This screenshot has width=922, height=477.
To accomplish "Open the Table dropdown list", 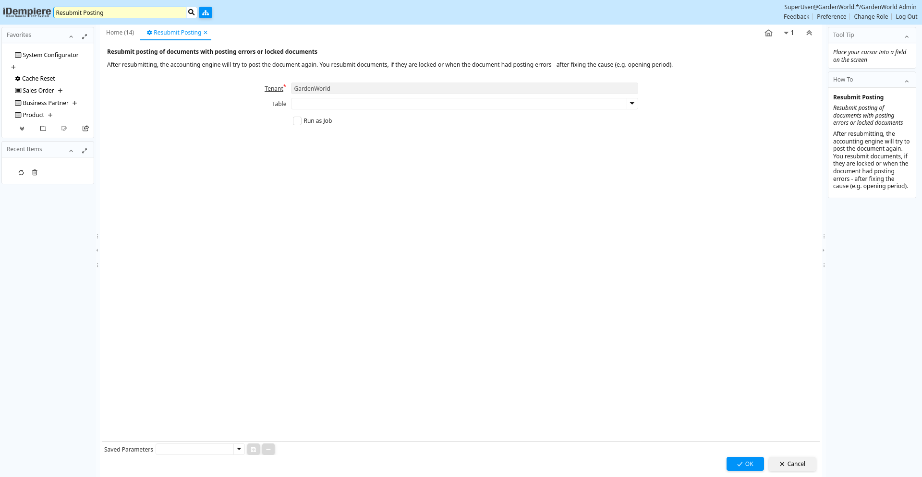I will [x=632, y=104].
